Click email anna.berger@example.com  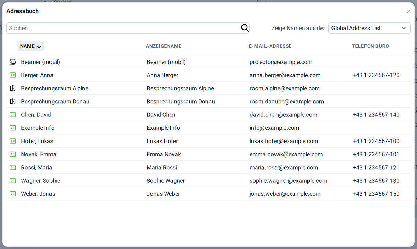(x=285, y=75)
